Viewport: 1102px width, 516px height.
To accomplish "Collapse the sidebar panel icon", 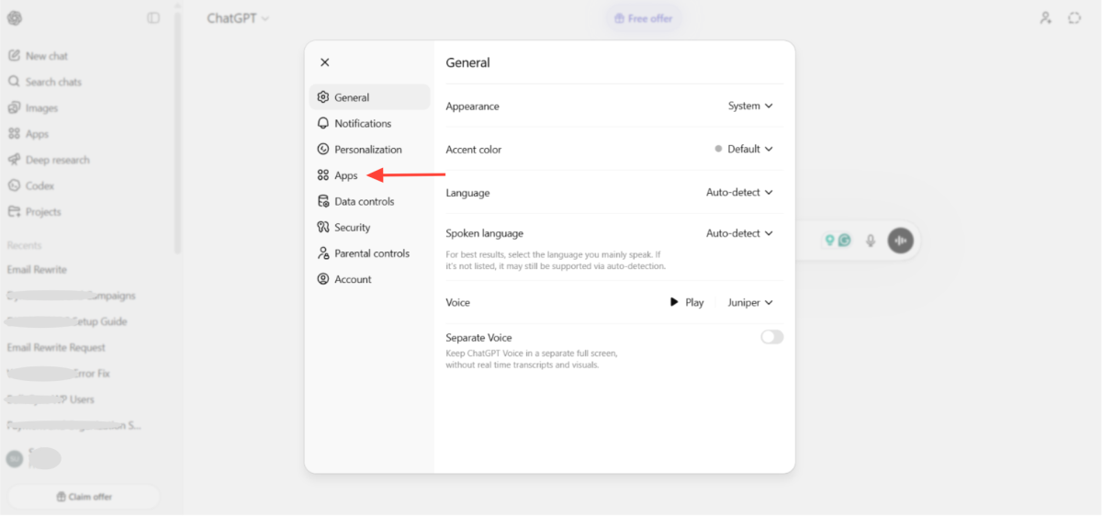I will pos(153,18).
